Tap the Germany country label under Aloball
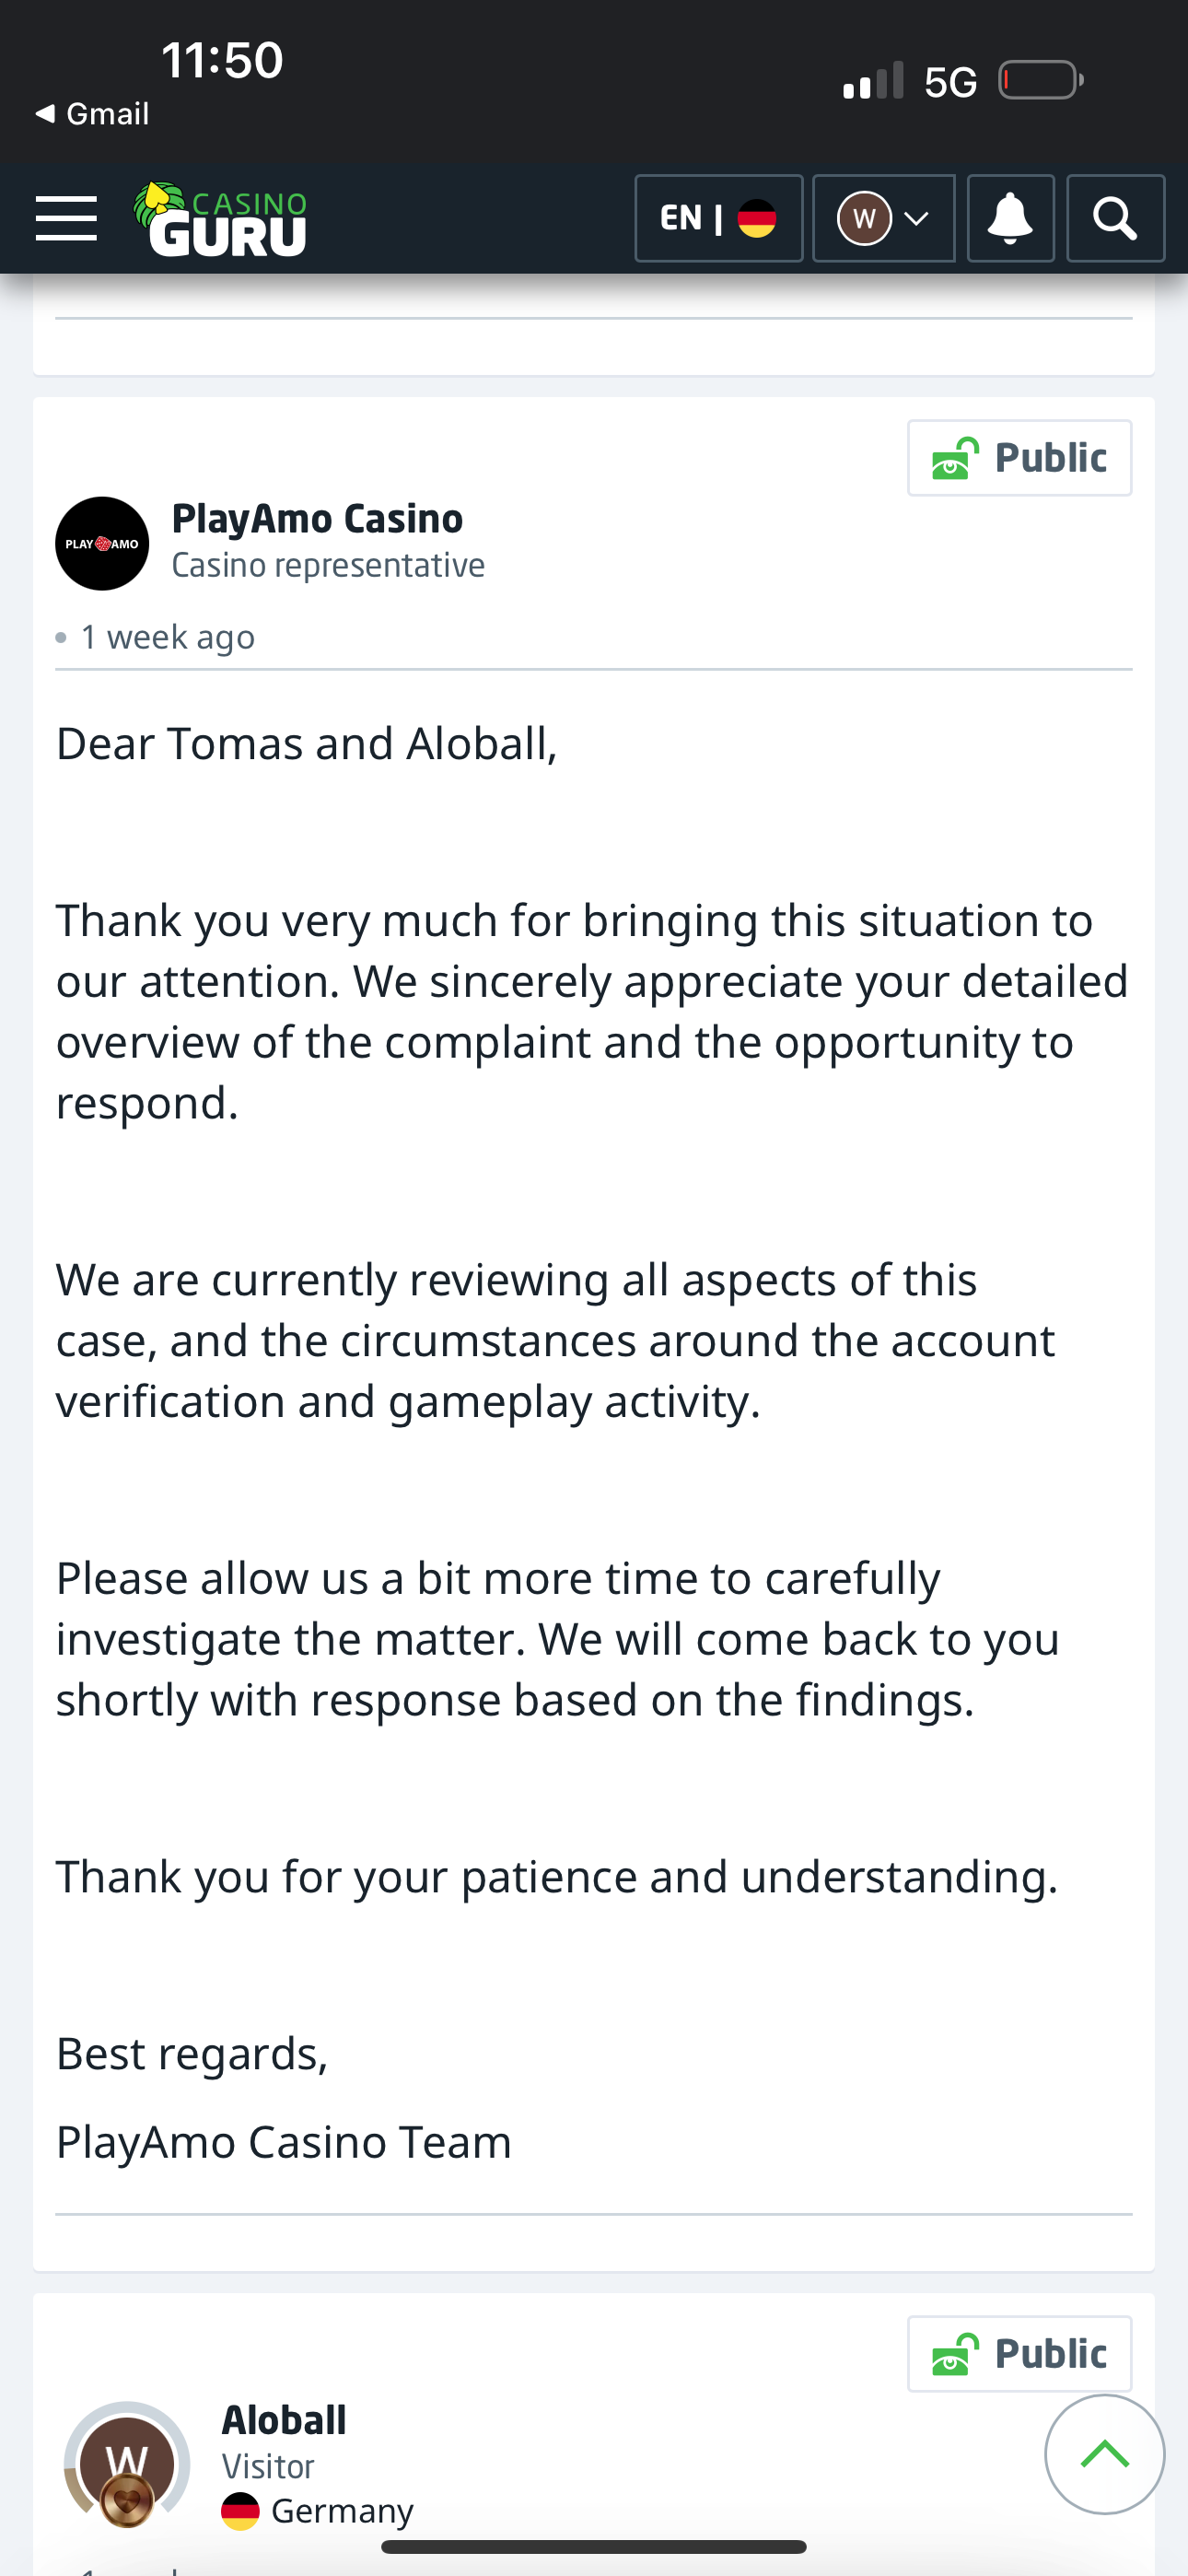This screenshot has height=2576, width=1188. tap(341, 2511)
